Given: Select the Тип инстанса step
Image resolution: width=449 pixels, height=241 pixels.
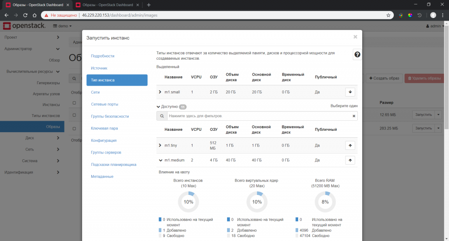Looking at the screenshot, I should click(x=117, y=80).
